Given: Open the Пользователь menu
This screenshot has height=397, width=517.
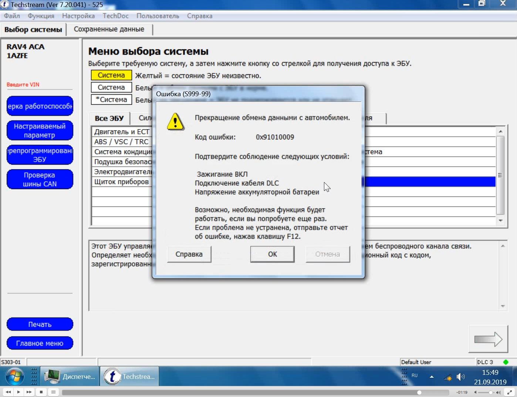Looking at the screenshot, I should coord(158,16).
